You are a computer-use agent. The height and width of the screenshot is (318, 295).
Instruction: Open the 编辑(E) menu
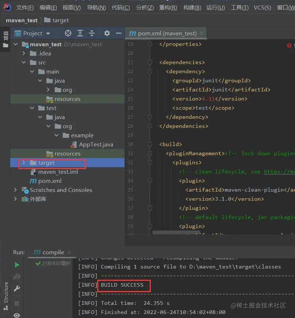pos(48,8)
